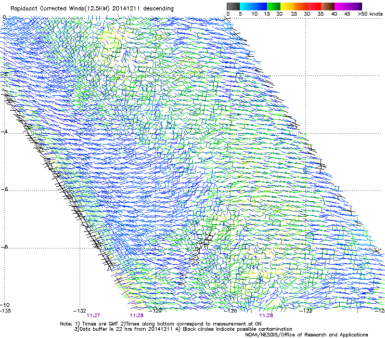Click the 'Black circles indicate possible contamination' note
The image size is (385, 338).
(237, 329)
